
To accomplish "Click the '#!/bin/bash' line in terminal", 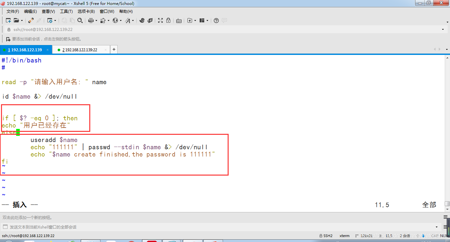I will click(21, 60).
